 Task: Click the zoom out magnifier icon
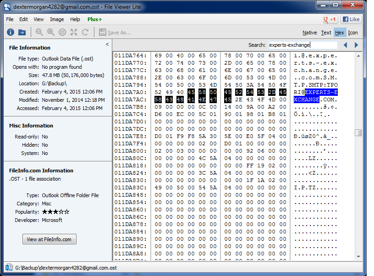(39, 32)
